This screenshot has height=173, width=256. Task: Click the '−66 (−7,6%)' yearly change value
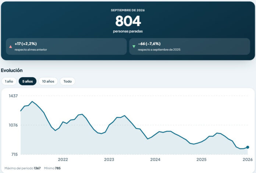coord(149,44)
